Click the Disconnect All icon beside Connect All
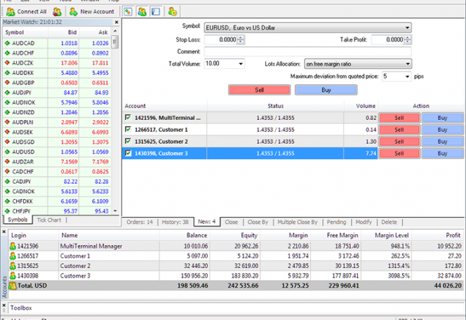The image size is (466, 320). click(57, 12)
